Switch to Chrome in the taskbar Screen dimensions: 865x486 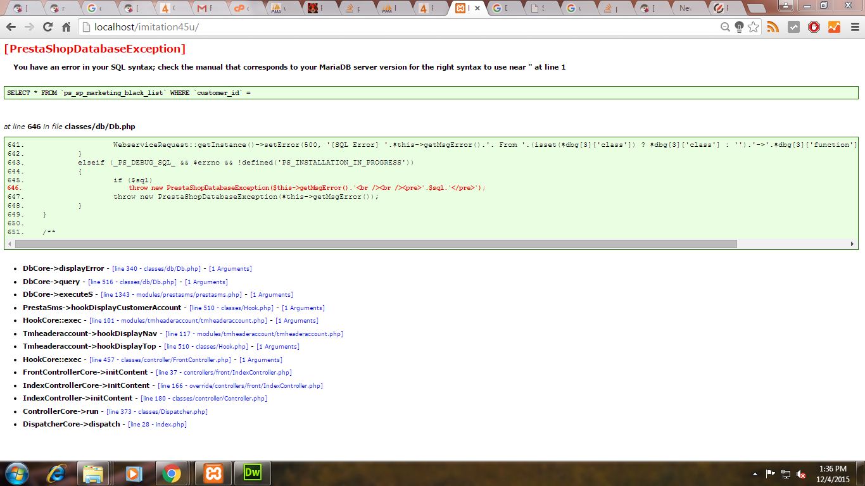(171, 473)
